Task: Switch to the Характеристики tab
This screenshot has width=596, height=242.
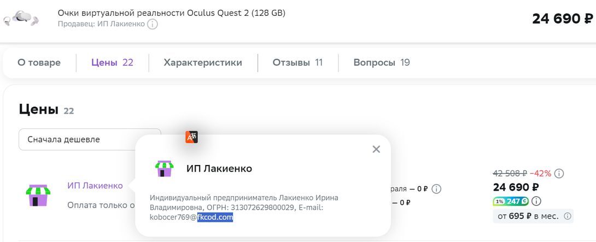Action: click(203, 63)
